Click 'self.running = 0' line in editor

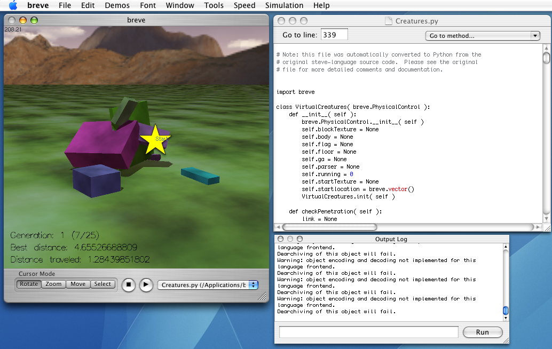(327, 174)
